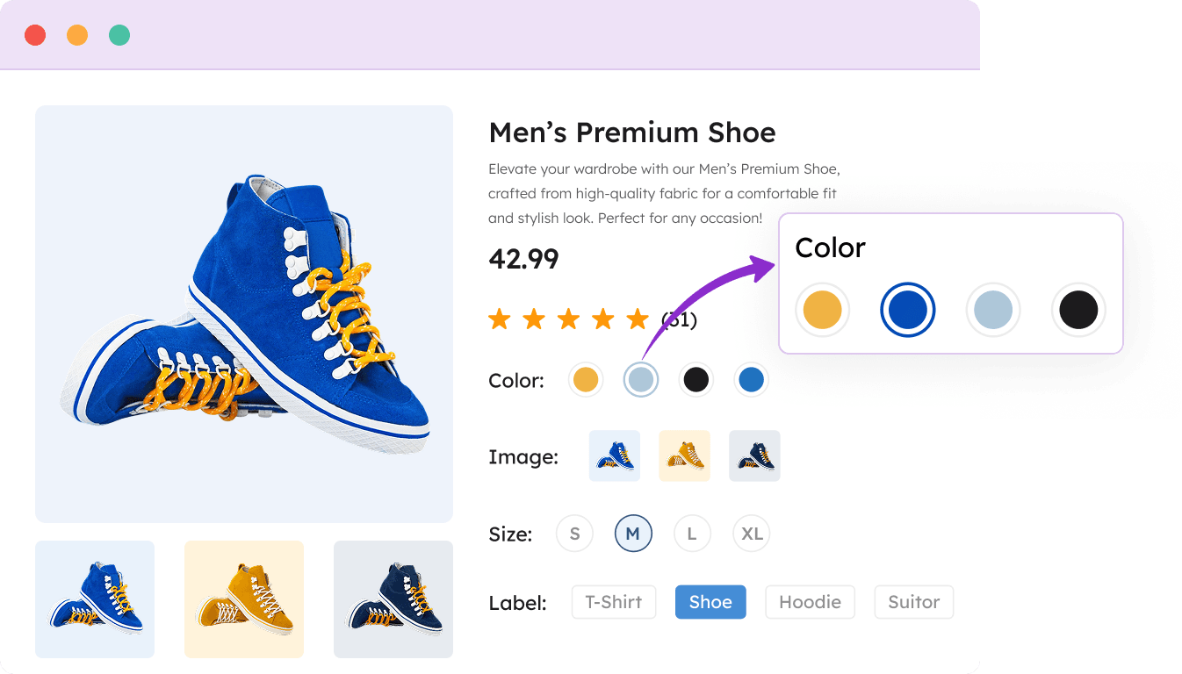Open the navy shoe gallery thumbnail

point(393,599)
